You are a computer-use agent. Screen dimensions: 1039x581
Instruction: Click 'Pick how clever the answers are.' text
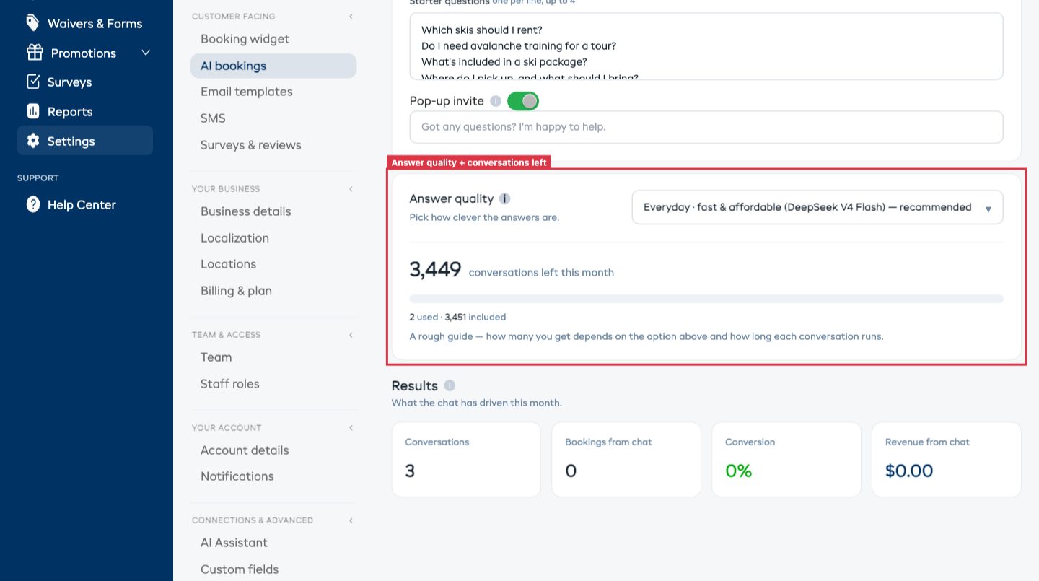pos(484,217)
